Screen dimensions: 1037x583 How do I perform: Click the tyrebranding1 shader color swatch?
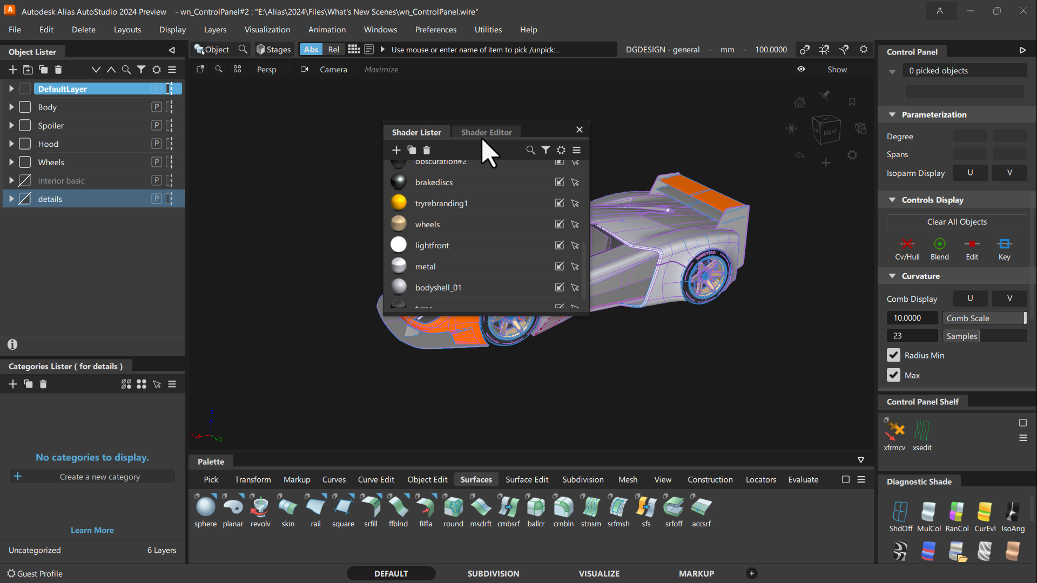(x=398, y=203)
